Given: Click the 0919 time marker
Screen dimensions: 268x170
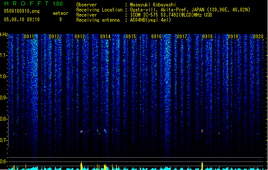Looking at the screenshot, I should tap(233, 37).
